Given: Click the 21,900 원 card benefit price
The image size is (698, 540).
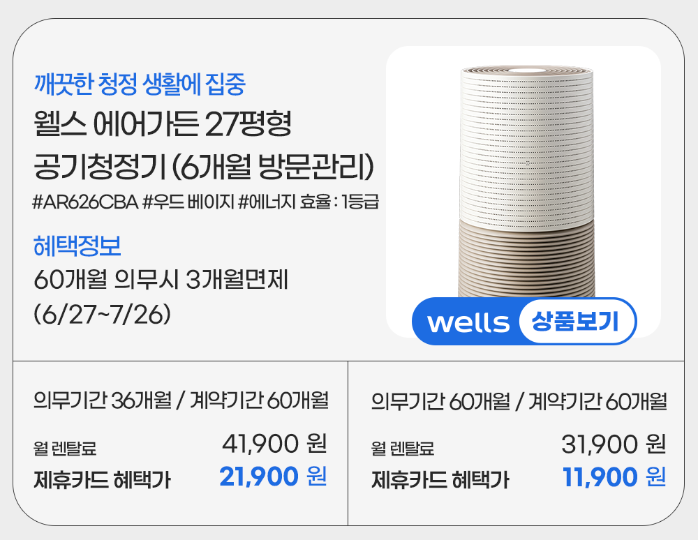Looking at the screenshot, I should (273, 477).
